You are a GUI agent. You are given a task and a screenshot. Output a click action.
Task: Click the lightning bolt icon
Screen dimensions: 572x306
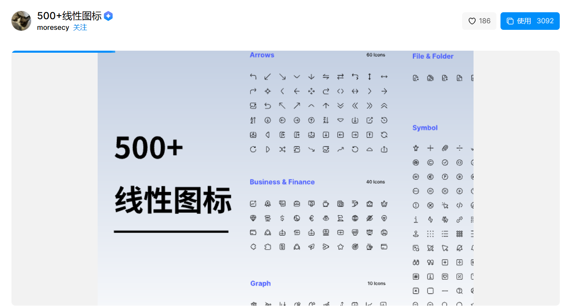pyautogui.click(x=430, y=220)
